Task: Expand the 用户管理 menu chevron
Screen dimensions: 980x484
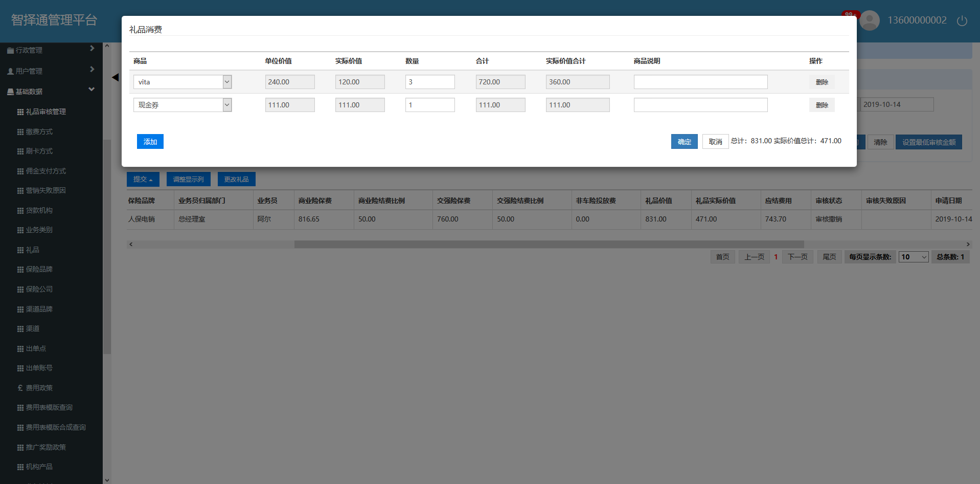Action: pos(92,70)
